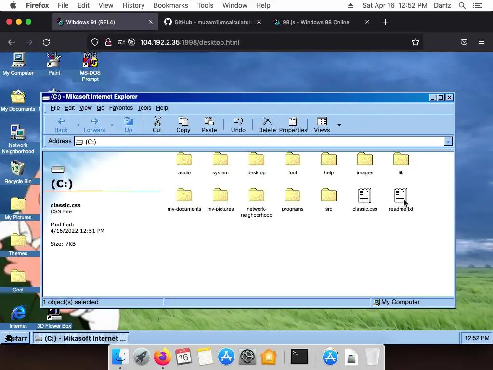Click the Cool desktop folder
Viewport: 493px width, 370px height.
click(x=18, y=281)
